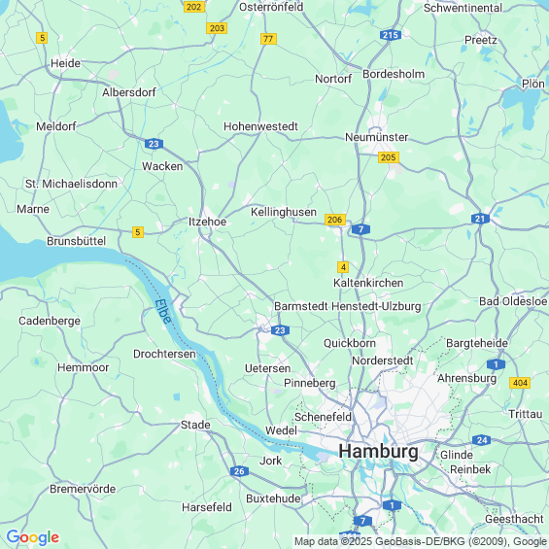Image resolution: width=549 pixels, height=549 pixels.
Task: Click the Map data copyright text
Action: coord(421,541)
